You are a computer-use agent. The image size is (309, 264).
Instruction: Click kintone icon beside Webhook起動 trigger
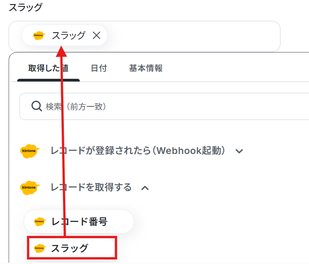click(30, 151)
